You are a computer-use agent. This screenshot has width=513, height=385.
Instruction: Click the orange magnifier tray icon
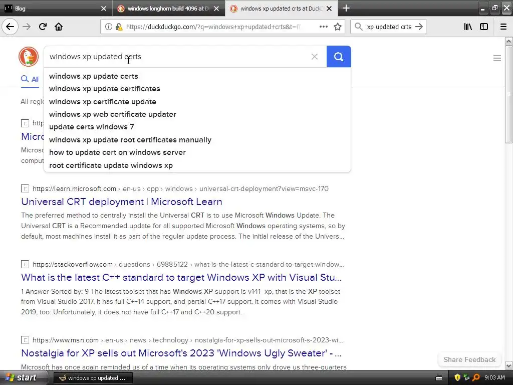[476, 377]
